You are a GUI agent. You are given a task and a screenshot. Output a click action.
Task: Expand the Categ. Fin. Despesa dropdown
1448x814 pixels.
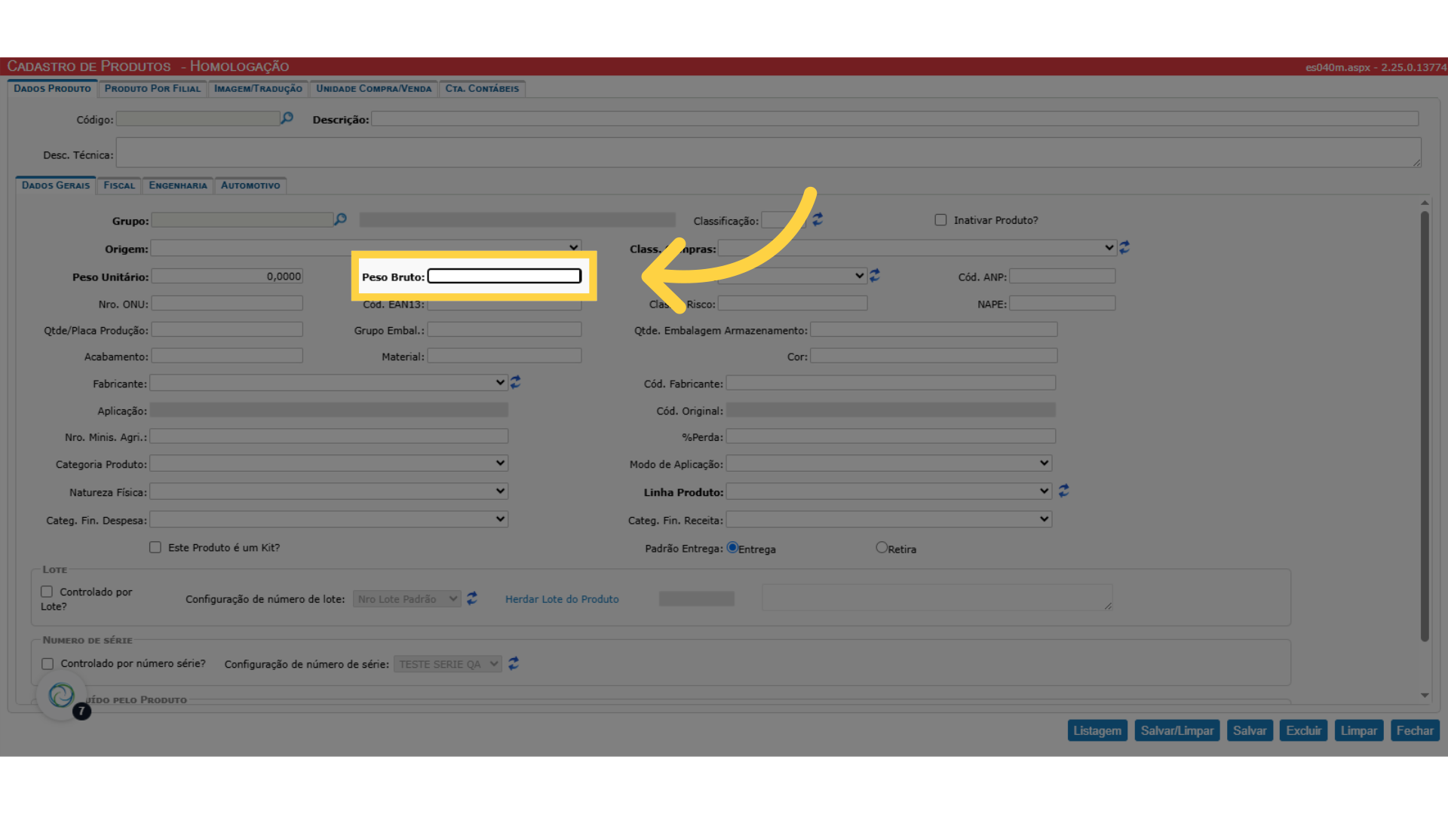point(329,519)
